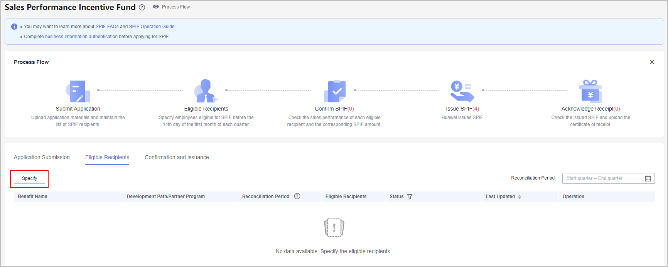
Task: Open the calendar in Reconciliation Period picker
Action: [648, 178]
